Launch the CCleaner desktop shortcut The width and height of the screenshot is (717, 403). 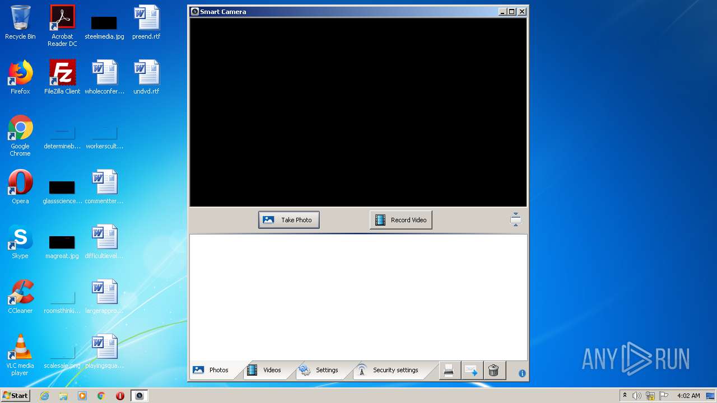[x=20, y=297]
